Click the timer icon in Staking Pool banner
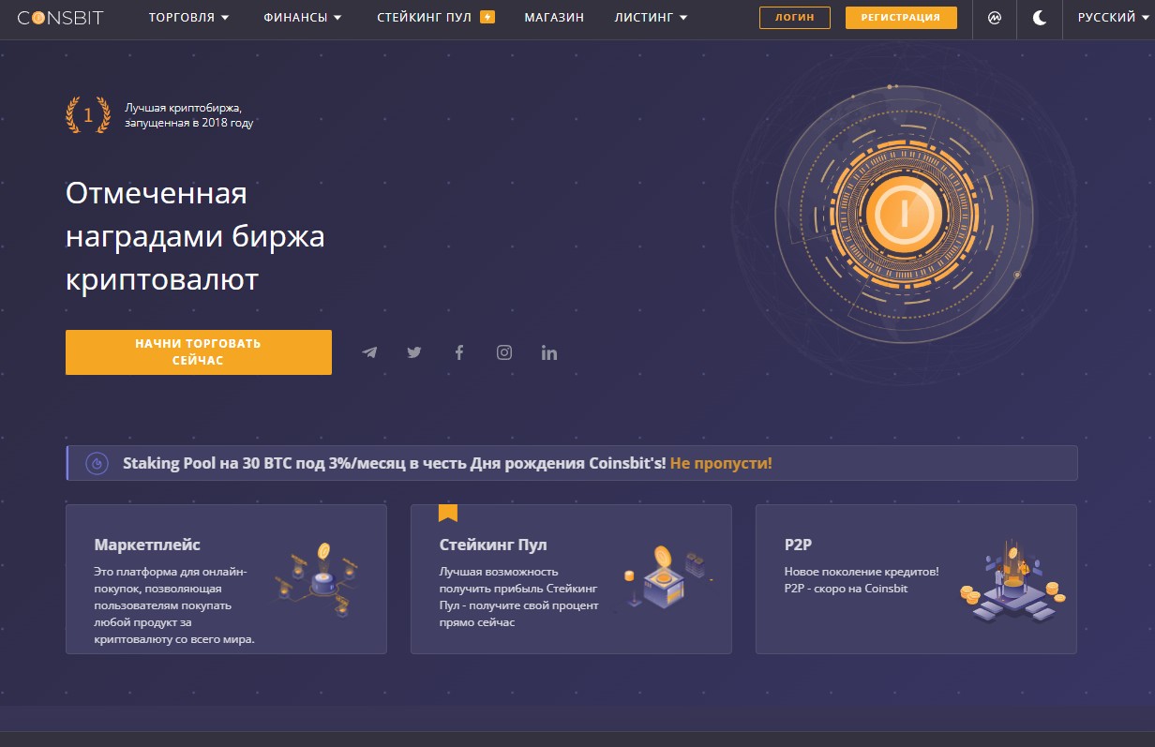Viewport: 1155px width, 747px height. 97,463
